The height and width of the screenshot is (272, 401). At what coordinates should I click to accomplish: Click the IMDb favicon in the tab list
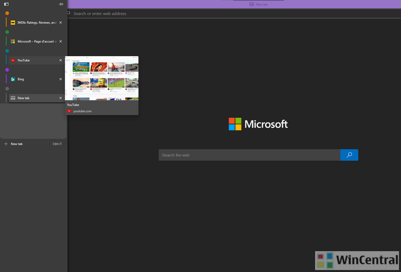pos(13,23)
